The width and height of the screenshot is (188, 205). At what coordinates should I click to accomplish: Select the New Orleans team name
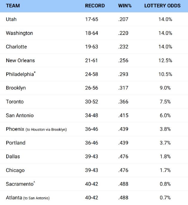point(20,61)
